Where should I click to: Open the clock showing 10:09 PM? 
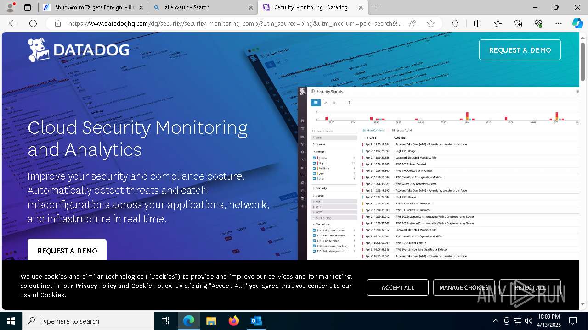549,321
